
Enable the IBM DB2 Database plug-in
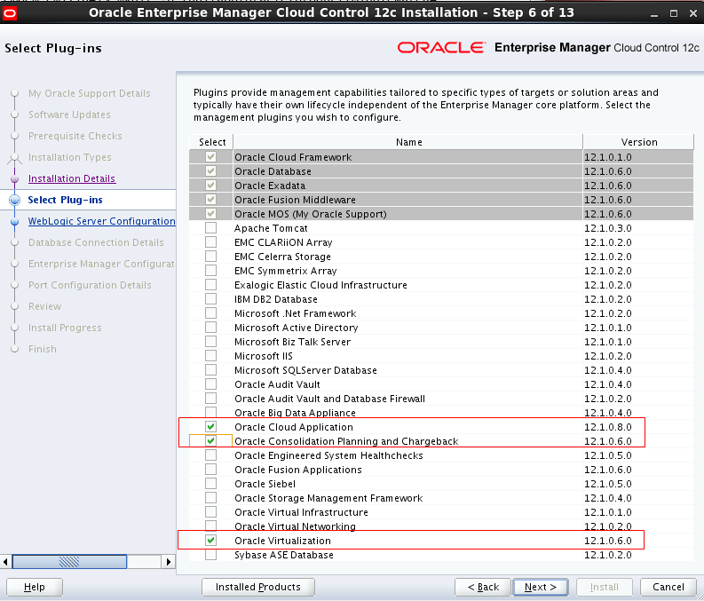click(x=210, y=299)
